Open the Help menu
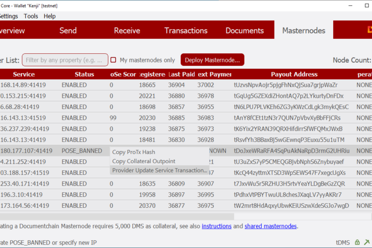Image resolution: width=372 pixels, height=248 pixels. [49, 16]
